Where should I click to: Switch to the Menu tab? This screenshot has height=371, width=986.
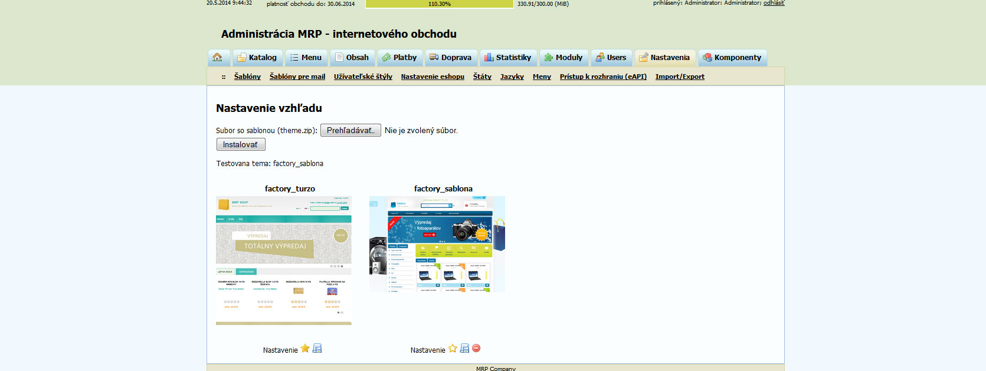[x=306, y=58]
